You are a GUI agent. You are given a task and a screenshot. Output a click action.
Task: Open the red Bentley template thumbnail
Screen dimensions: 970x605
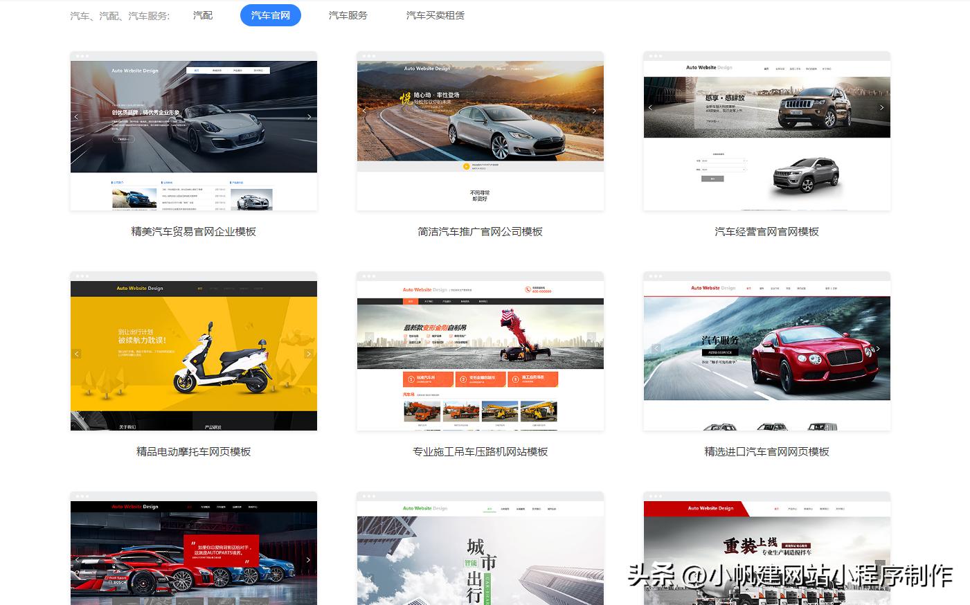[x=767, y=351]
